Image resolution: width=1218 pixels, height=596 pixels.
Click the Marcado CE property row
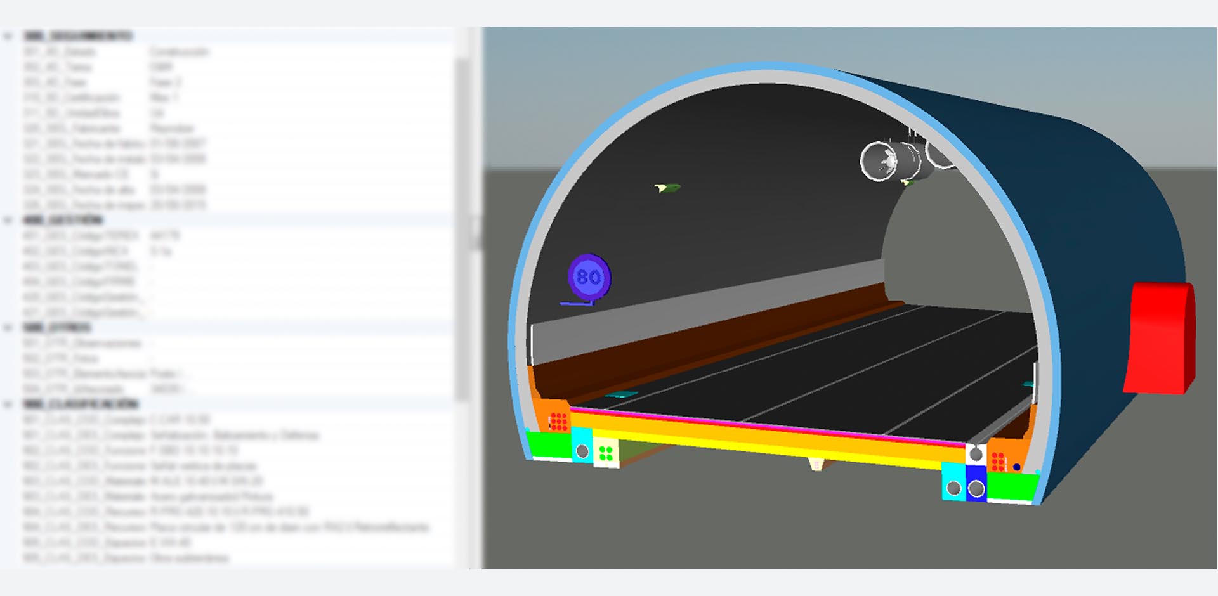click(76, 174)
